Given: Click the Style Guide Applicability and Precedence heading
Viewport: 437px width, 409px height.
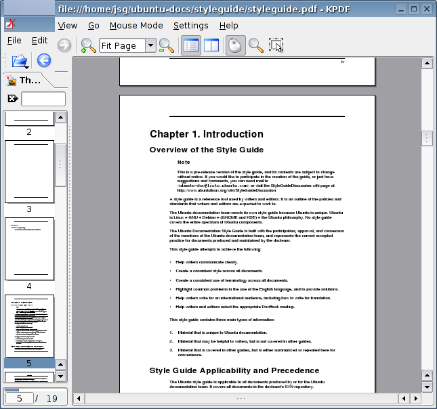Looking at the screenshot, I should [x=234, y=370].
